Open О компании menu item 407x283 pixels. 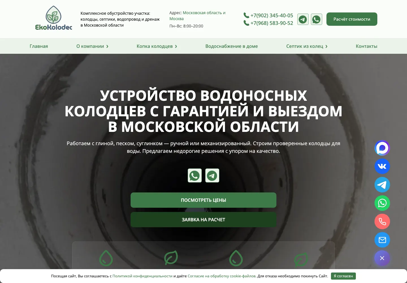point(90,46)
